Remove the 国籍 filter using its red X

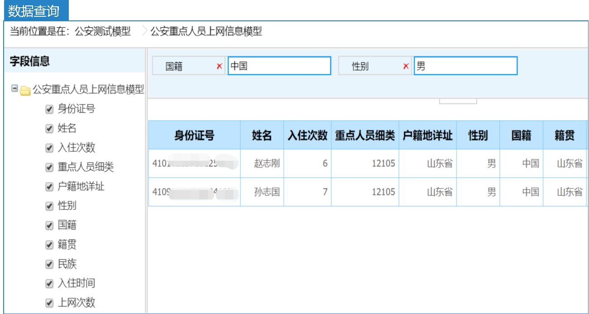point(220,66)
